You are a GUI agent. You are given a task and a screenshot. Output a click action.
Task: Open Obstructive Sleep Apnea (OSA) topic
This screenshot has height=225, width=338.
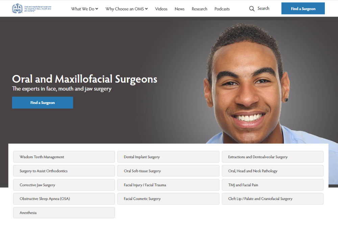point(64,199)
